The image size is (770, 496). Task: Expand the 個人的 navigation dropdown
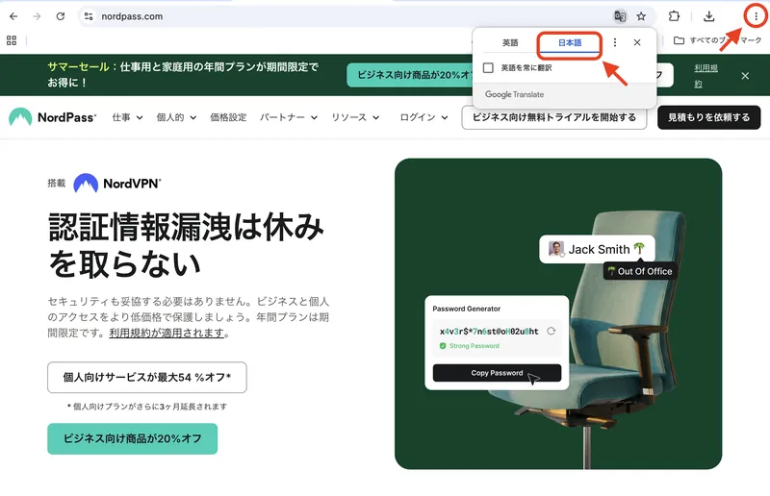[176, 117]
